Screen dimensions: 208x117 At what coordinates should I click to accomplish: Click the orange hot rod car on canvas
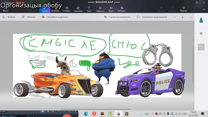pyautogui.click(x=58, y=85)
